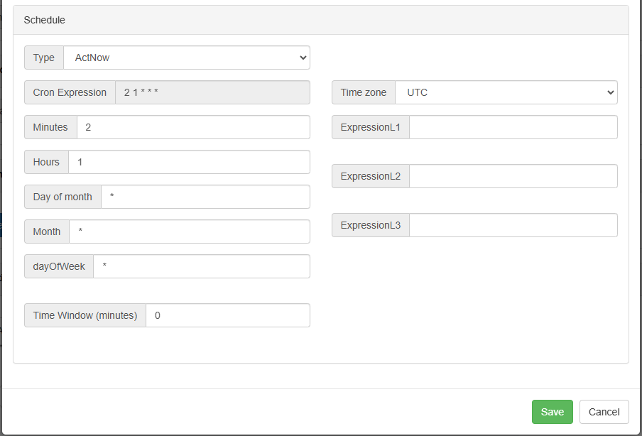
Task: Click the Cron Expression field
Action: click(212, 92)
